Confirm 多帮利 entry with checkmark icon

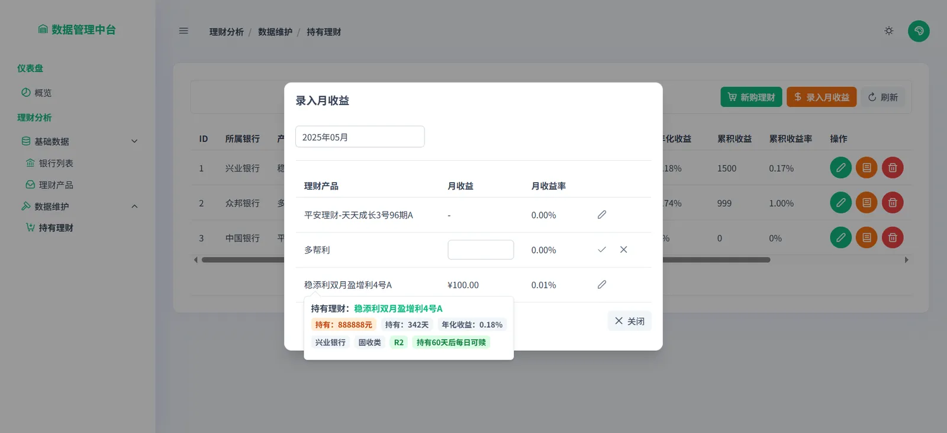point(602,249)
